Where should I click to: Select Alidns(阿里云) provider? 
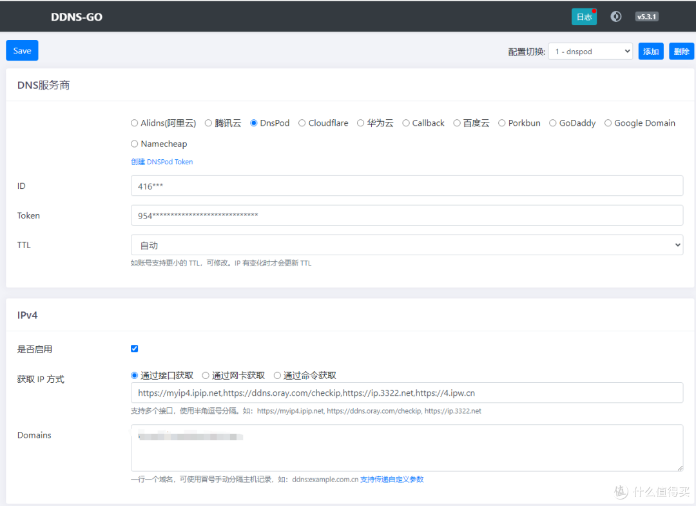(135, 123)
